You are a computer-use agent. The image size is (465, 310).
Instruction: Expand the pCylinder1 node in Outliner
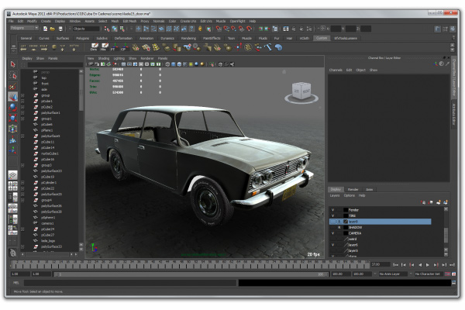pos(22,183)
